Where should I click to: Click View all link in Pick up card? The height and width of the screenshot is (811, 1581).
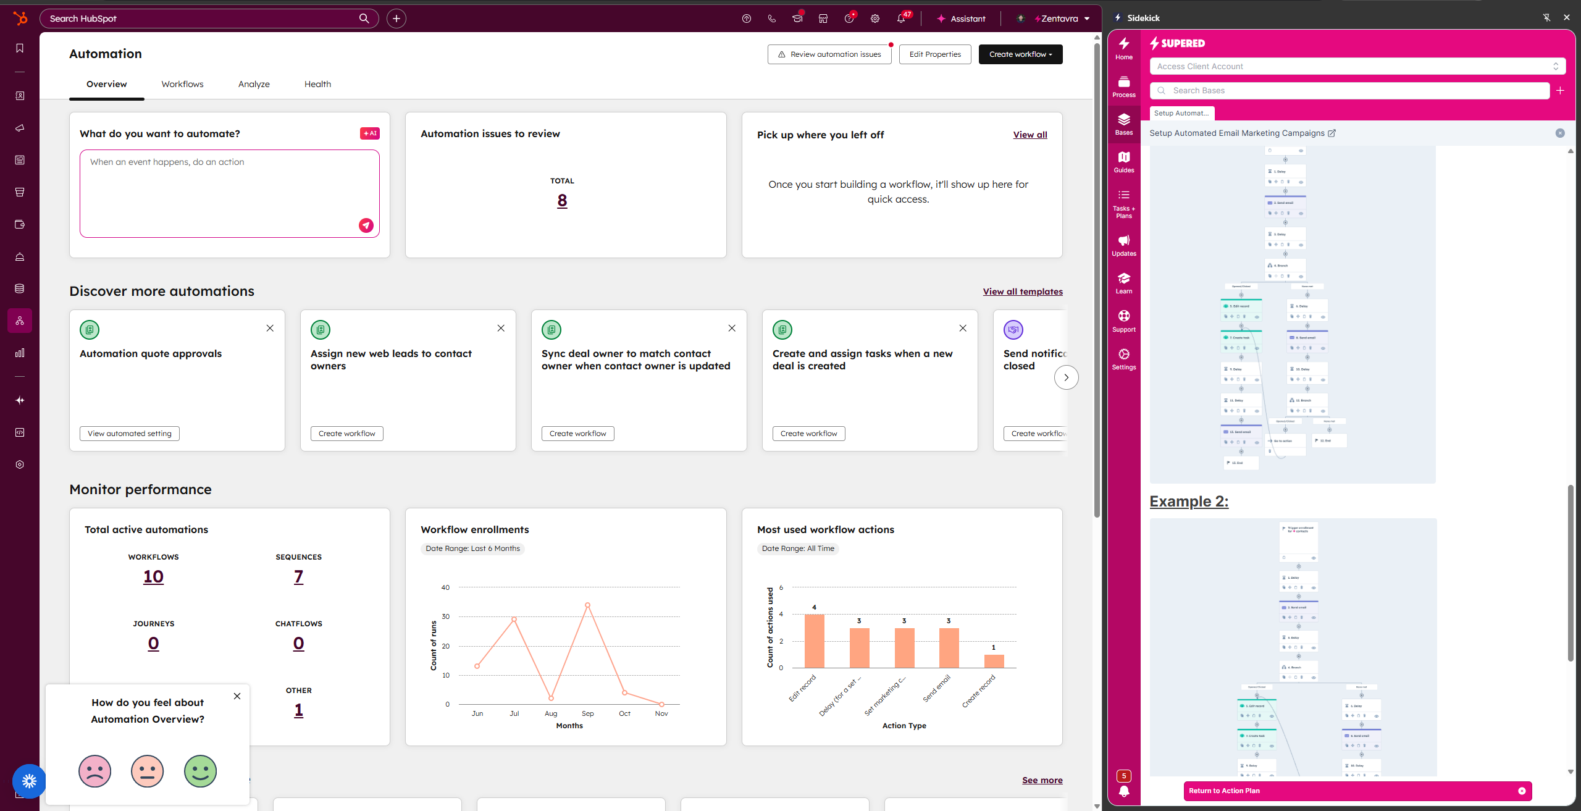pyautogui.click(x=1030, y=135)
